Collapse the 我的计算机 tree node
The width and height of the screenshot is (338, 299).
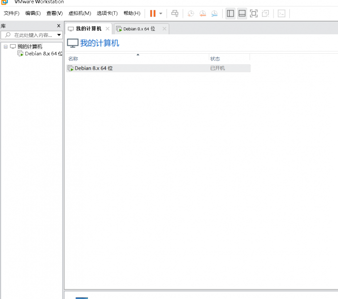pos(5,47)
